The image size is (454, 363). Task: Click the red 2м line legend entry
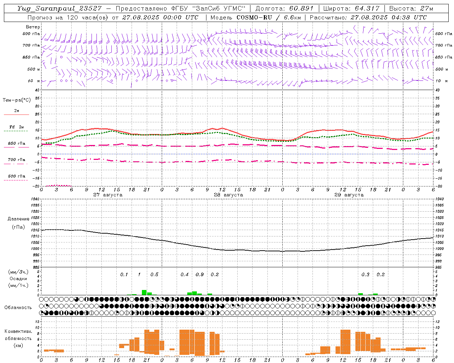click(16, 112)
